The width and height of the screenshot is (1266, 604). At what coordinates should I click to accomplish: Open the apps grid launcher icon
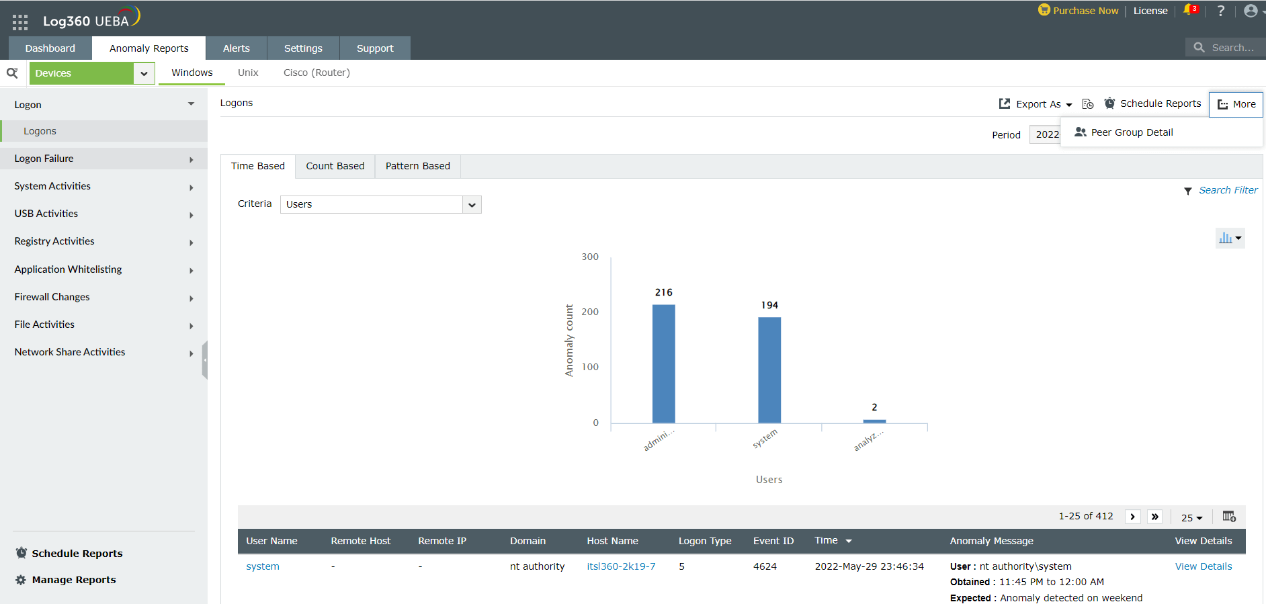tap(20, 22)
